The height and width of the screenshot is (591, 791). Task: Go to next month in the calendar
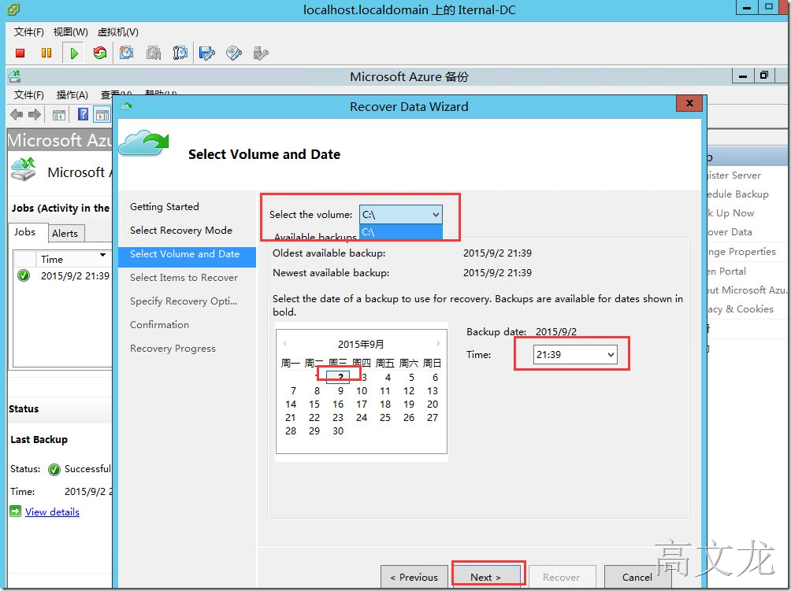[438, 344]
